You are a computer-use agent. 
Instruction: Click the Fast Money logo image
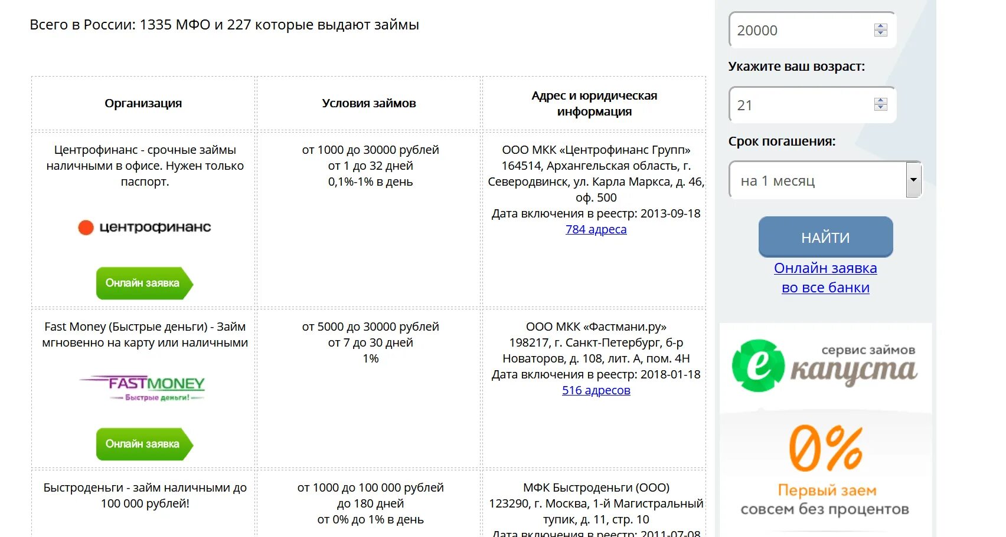click(x=142, y=388)
